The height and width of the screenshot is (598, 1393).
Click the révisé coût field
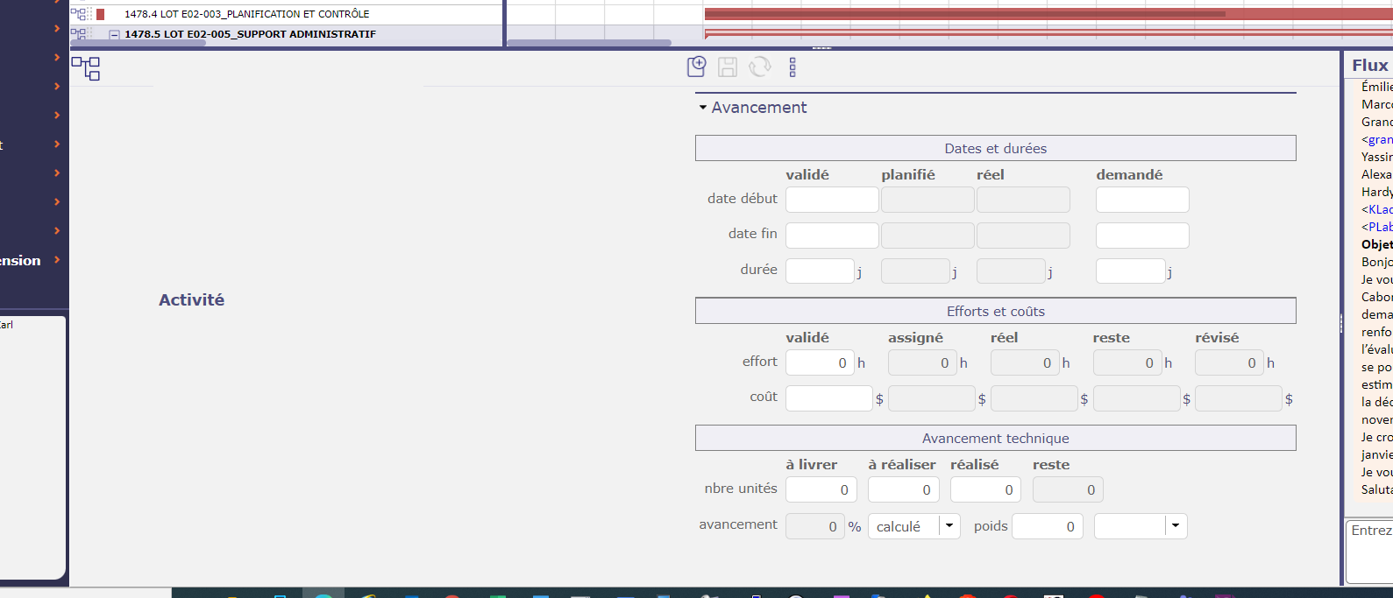coord(1238,398)
